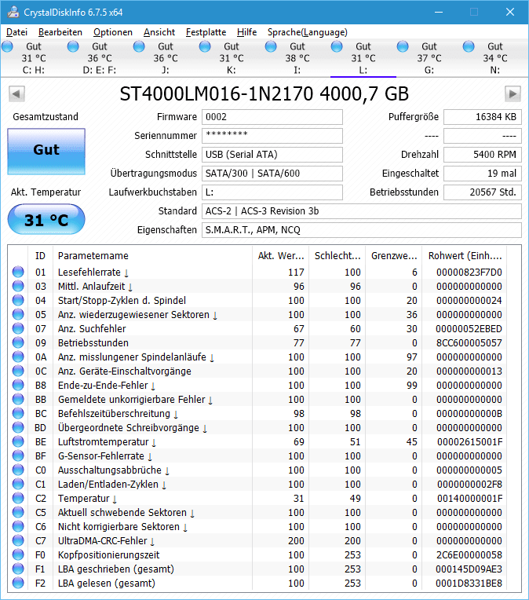
Task: Select the N: drive tab
Action: [x=495, y=58]
